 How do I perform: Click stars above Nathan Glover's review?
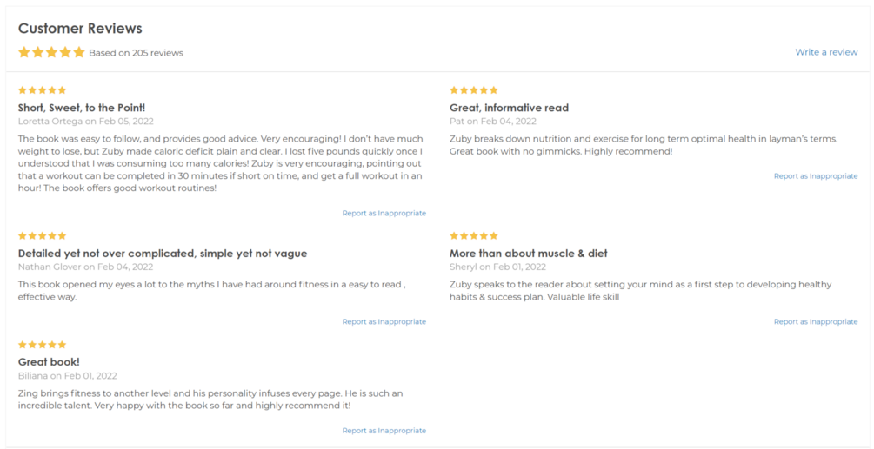[43, 236]
